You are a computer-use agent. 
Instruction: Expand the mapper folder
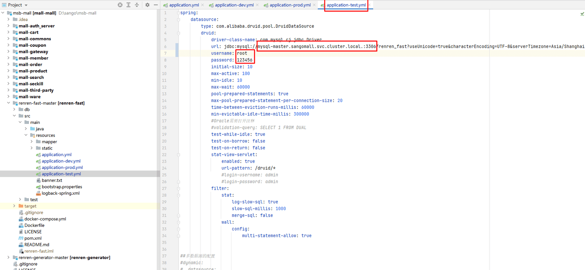(x=32, y=142)
